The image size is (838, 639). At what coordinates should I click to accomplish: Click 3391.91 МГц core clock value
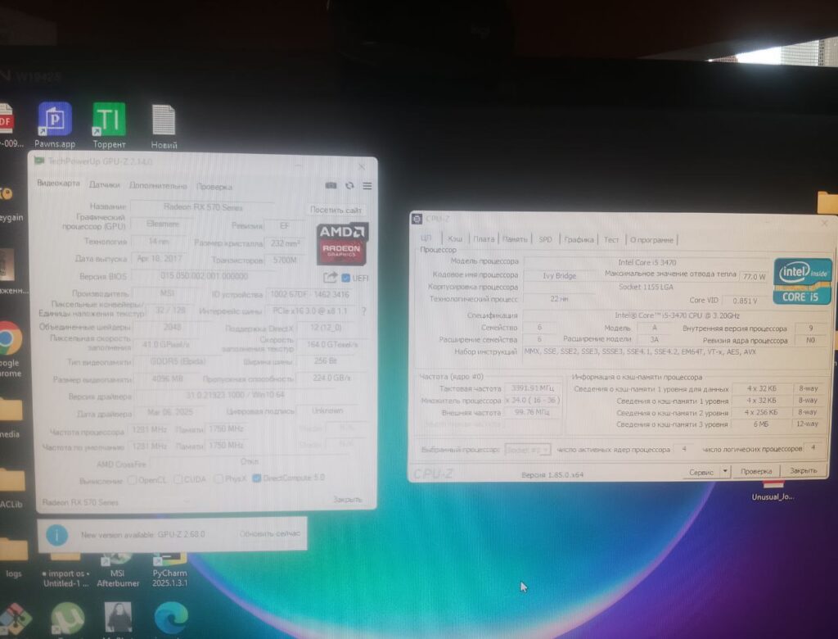(533, 388)
